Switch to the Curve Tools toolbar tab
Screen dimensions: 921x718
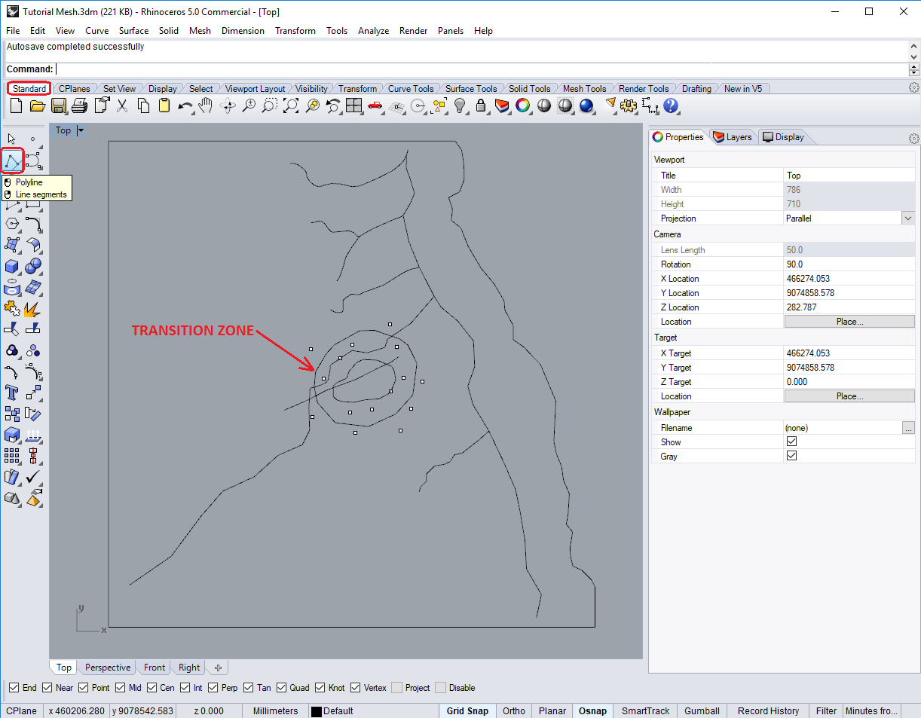coord(411,88)
